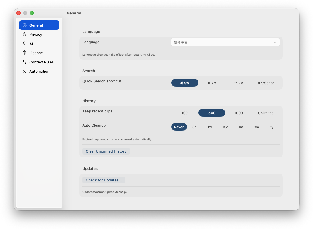313x229 pixels.
Task: Choose 1w for Auto Cleanup
Action: click(210, 127)
